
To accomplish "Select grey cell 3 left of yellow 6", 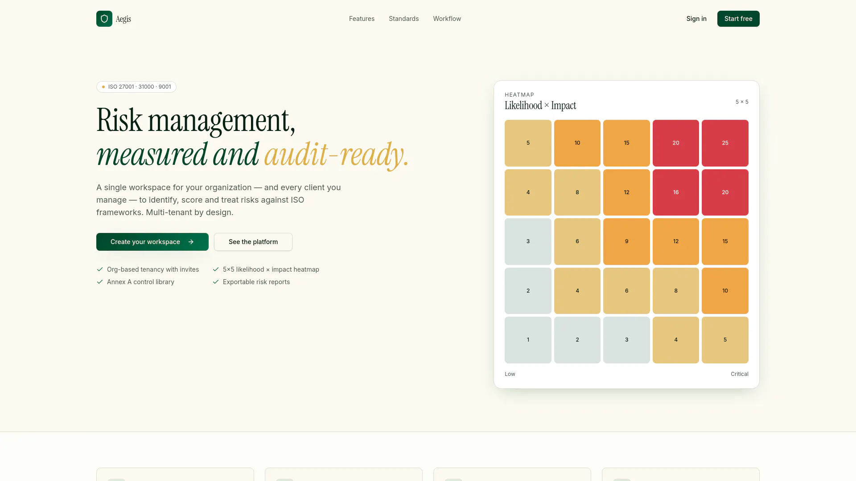I will 528,241.
